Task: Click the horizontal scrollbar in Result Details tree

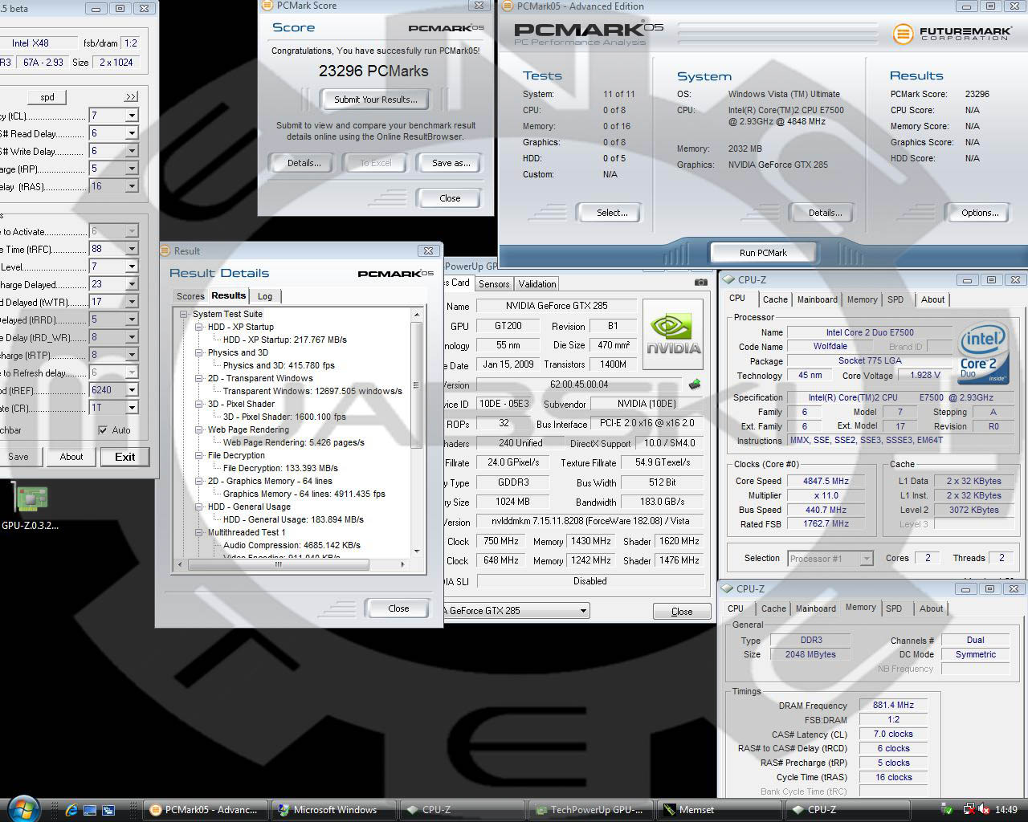Action: pyautogui.click(x=278, y=564)
